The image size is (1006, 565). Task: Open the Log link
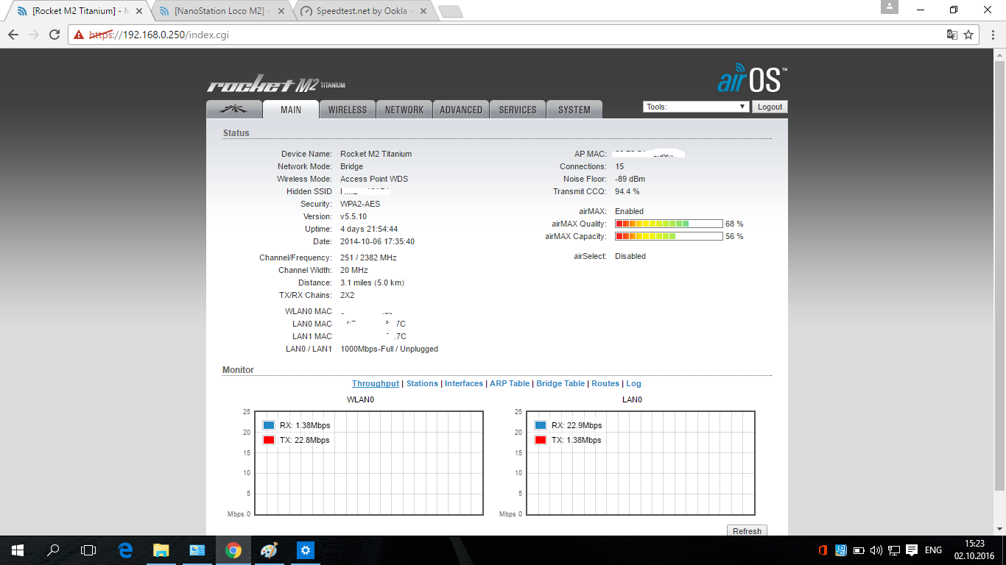click(633, 383)
